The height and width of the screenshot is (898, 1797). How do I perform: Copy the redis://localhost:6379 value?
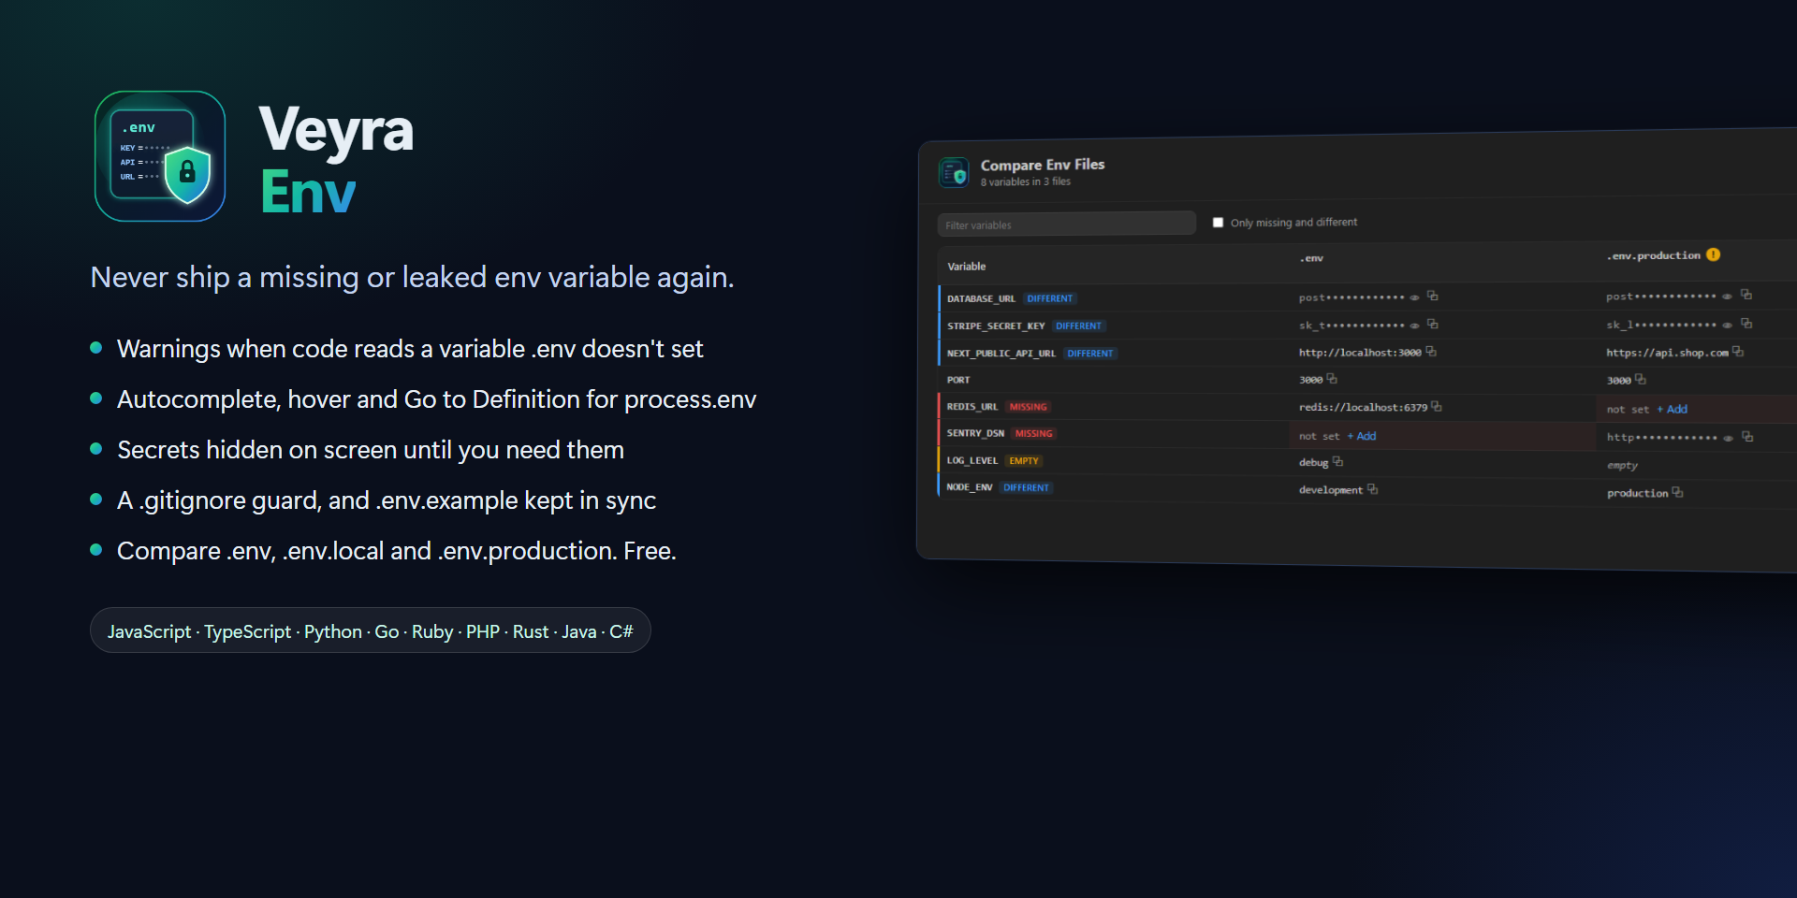(1436, 406)
